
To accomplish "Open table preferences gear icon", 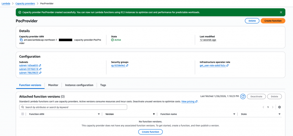I will 280,107.
